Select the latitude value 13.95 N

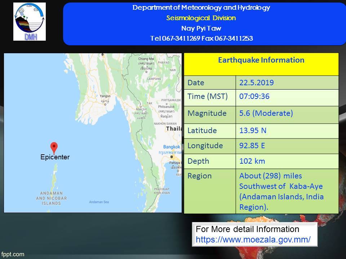pyautogui.click(x=253, y=130)
